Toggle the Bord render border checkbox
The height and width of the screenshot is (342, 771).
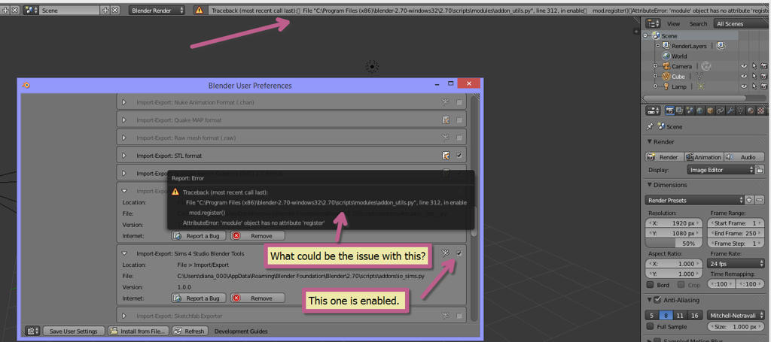650,285
